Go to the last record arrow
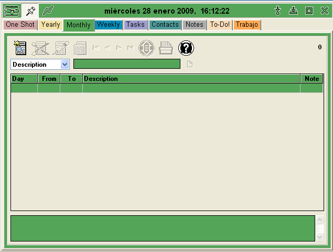The image size is (333, 252). (131, 48)
